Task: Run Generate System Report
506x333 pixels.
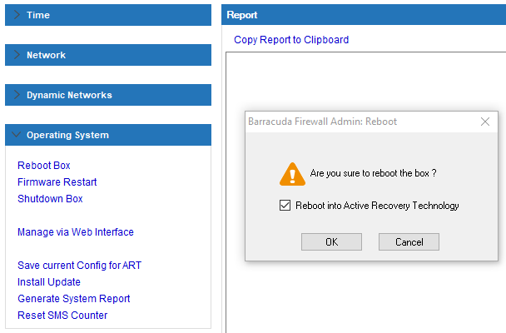Action: 73,299
